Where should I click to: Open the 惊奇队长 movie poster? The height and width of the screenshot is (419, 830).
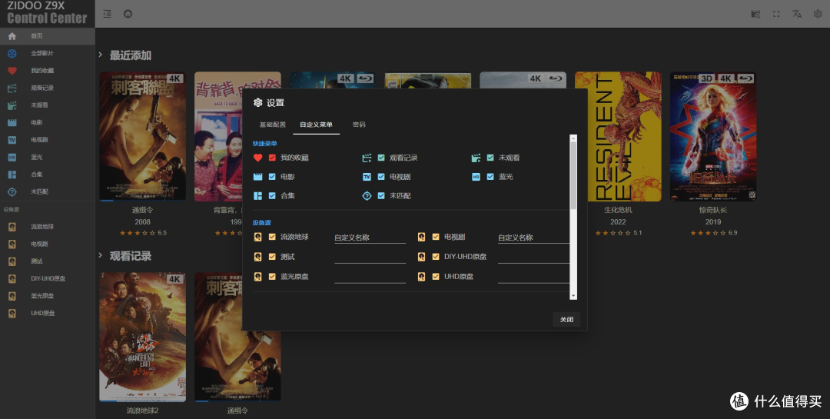[x=713, y=137]
